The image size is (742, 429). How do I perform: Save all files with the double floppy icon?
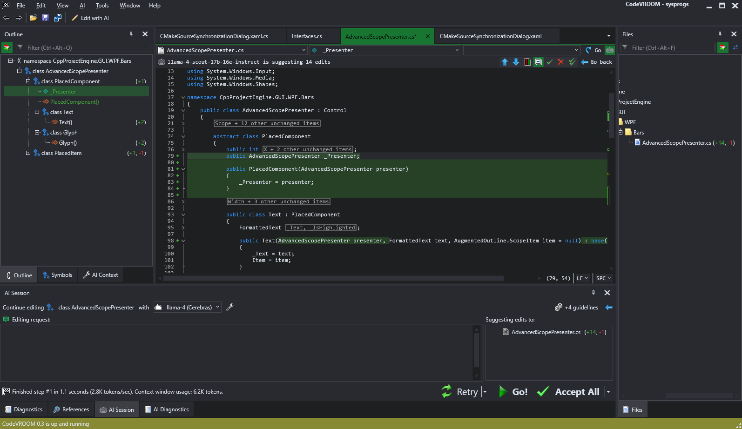tap(57, 18)
